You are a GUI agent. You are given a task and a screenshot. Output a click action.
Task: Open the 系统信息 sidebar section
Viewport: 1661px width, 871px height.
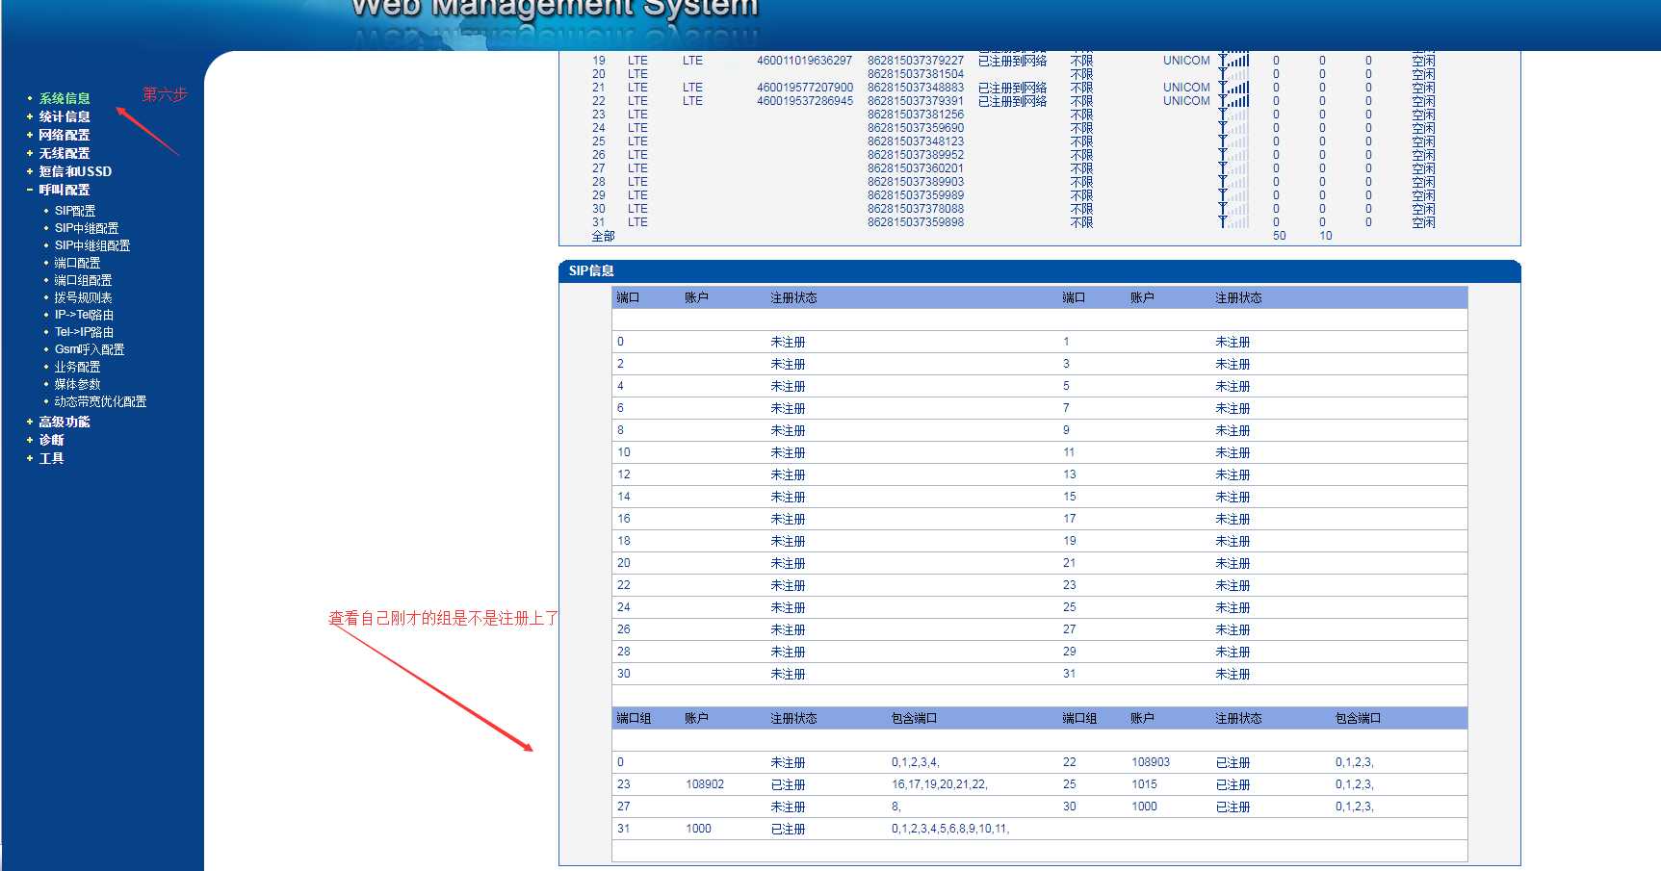tap(65, 98)
